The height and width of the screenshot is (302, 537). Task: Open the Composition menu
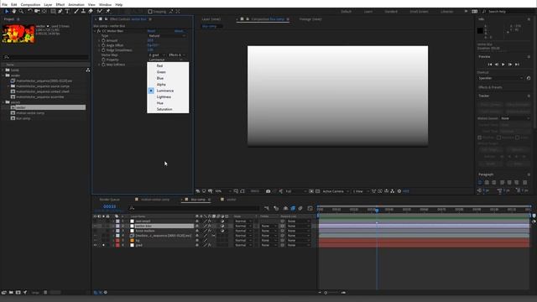point(30,5)
